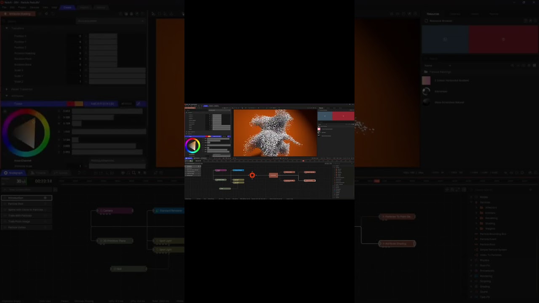Select Simple Particle System in node list
This screenshot has width=539, height=303.
point(493,250)
